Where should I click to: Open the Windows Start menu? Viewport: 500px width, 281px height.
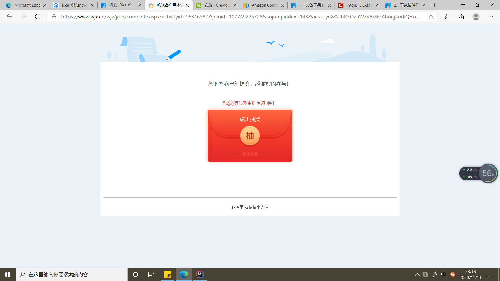(8, 274)
